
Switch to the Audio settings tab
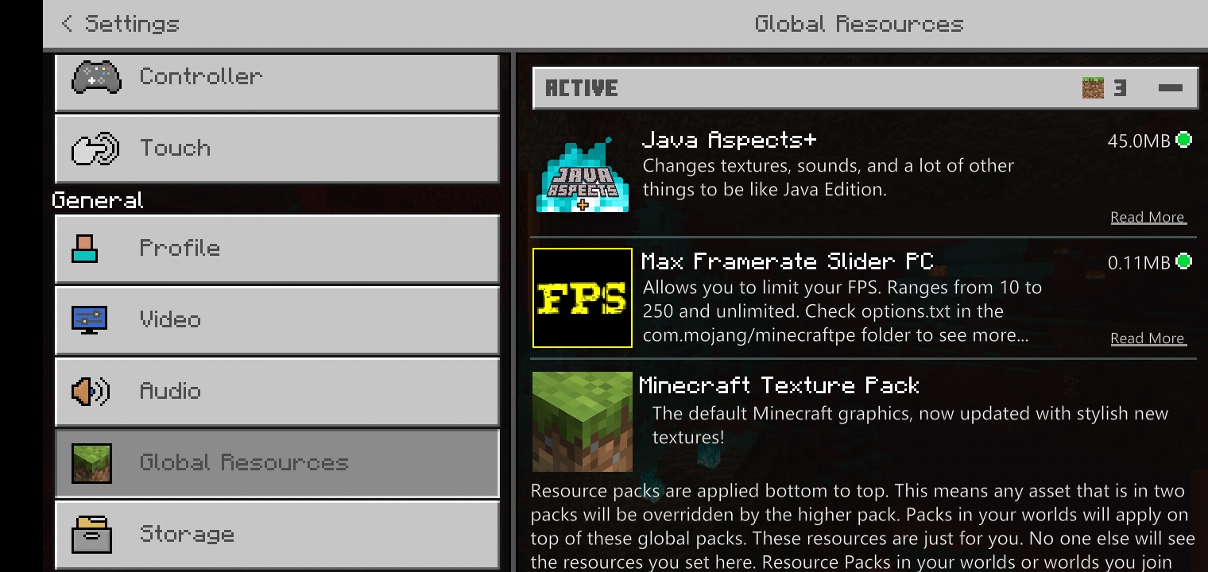coord(277,392)
